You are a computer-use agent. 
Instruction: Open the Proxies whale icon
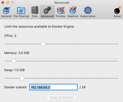[x=61, y=10]
